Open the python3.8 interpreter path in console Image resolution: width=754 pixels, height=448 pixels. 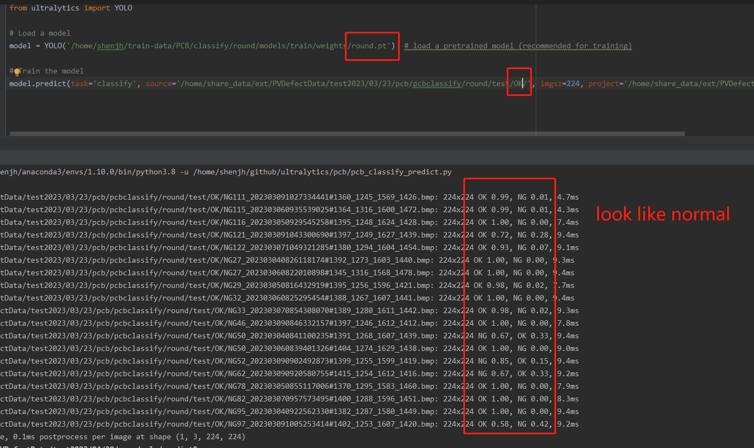click(88, 171)
